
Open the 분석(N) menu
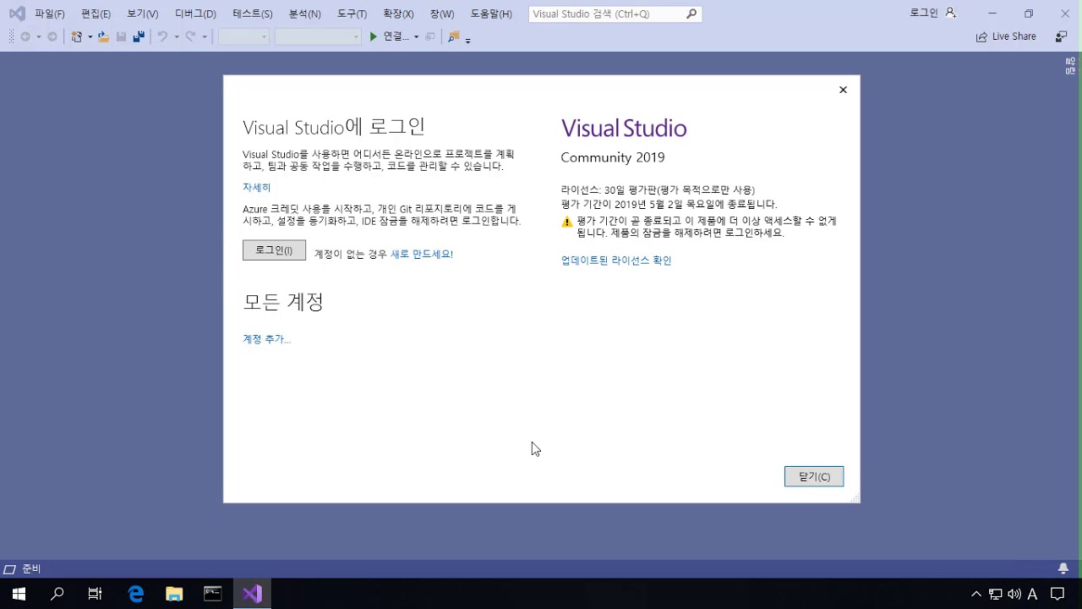(x=304, y=14)
